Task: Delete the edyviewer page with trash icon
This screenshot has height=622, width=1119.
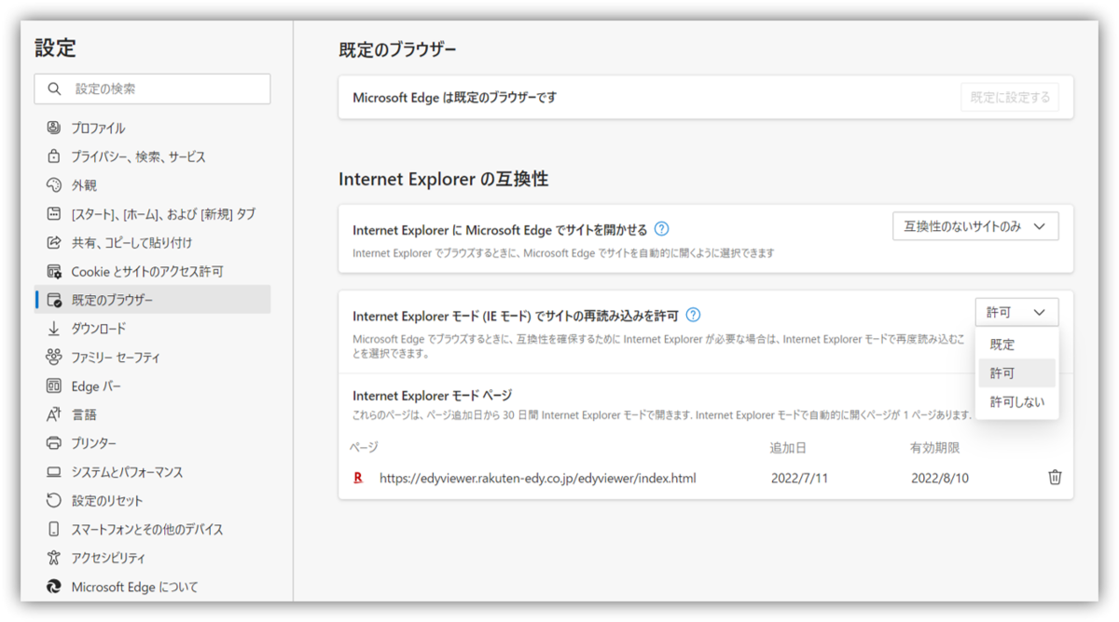Action: coord(1055,478)
